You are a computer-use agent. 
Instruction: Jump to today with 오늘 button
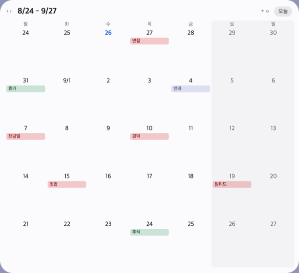(283, 11)
